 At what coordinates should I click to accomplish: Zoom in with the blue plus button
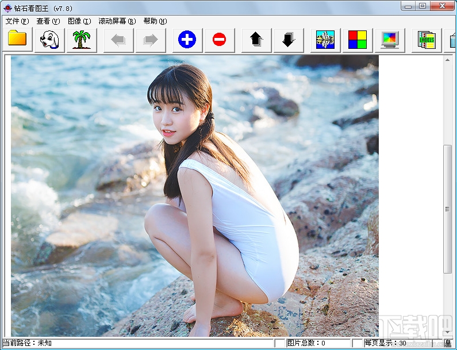point(187,40)
